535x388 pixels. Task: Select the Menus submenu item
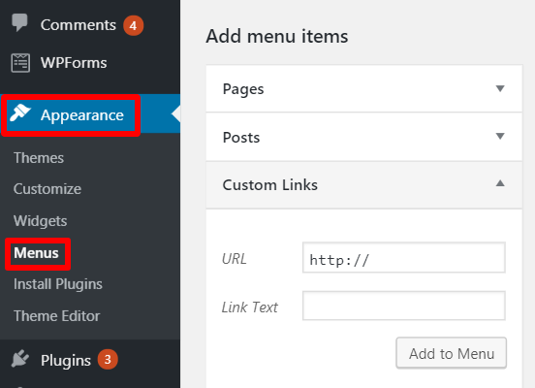pyautogui.click(x=36, y=253)
